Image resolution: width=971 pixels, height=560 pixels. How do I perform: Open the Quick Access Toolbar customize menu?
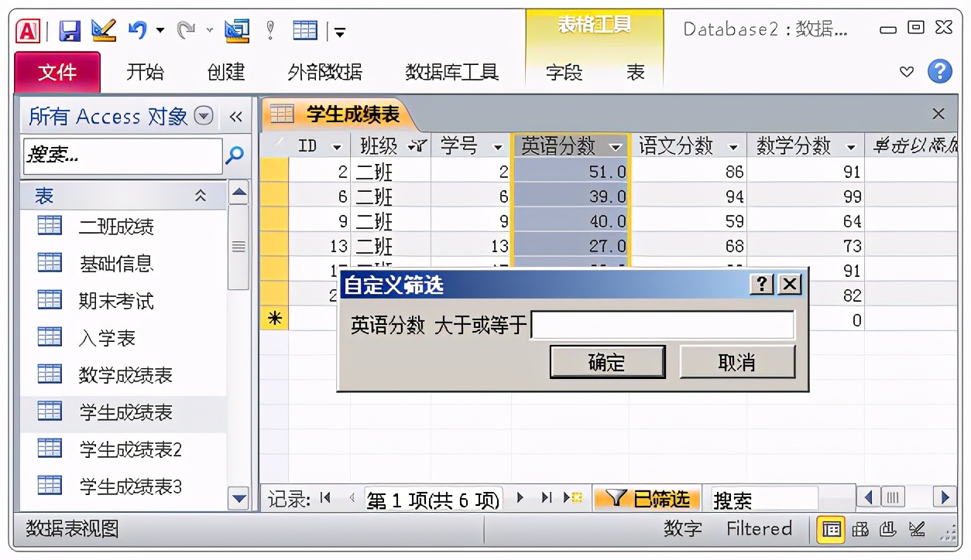tap(339, 31)
